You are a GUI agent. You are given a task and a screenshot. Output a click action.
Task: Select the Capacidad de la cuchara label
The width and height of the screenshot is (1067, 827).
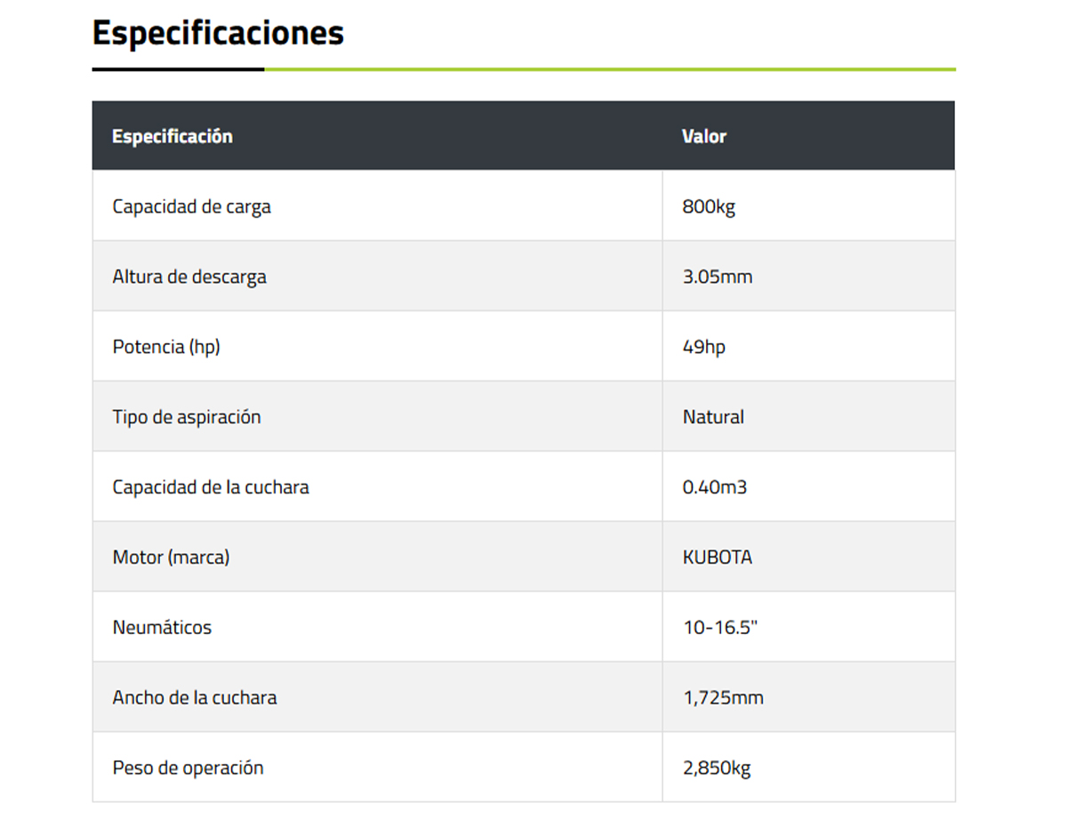(211, 487)
